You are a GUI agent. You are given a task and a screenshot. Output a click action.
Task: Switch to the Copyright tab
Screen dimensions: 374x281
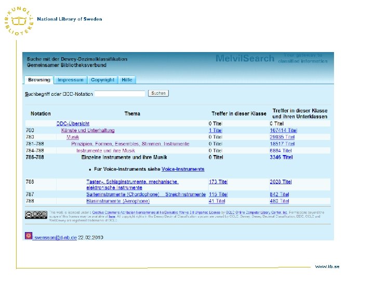coord(102,80)
